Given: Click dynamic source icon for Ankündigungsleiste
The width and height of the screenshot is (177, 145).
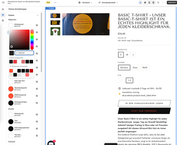Looking at the screenshot, I should (37, 129).
